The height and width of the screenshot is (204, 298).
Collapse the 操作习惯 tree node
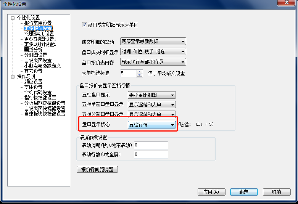coord(13,77)
